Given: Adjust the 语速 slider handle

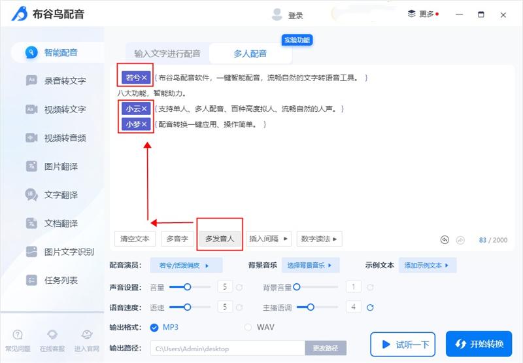Looking at the screenshot, I should 188,307.
